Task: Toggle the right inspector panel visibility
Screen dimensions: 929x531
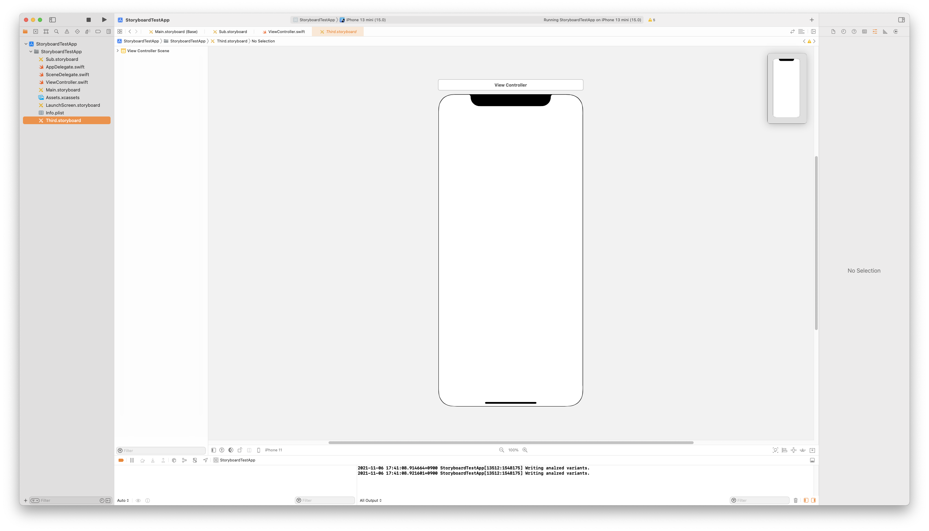Action: point(901,20)
